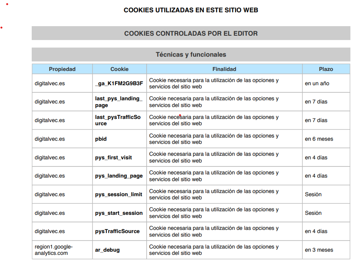Click the 'pbid' cookie name

(x=101, y=139)
